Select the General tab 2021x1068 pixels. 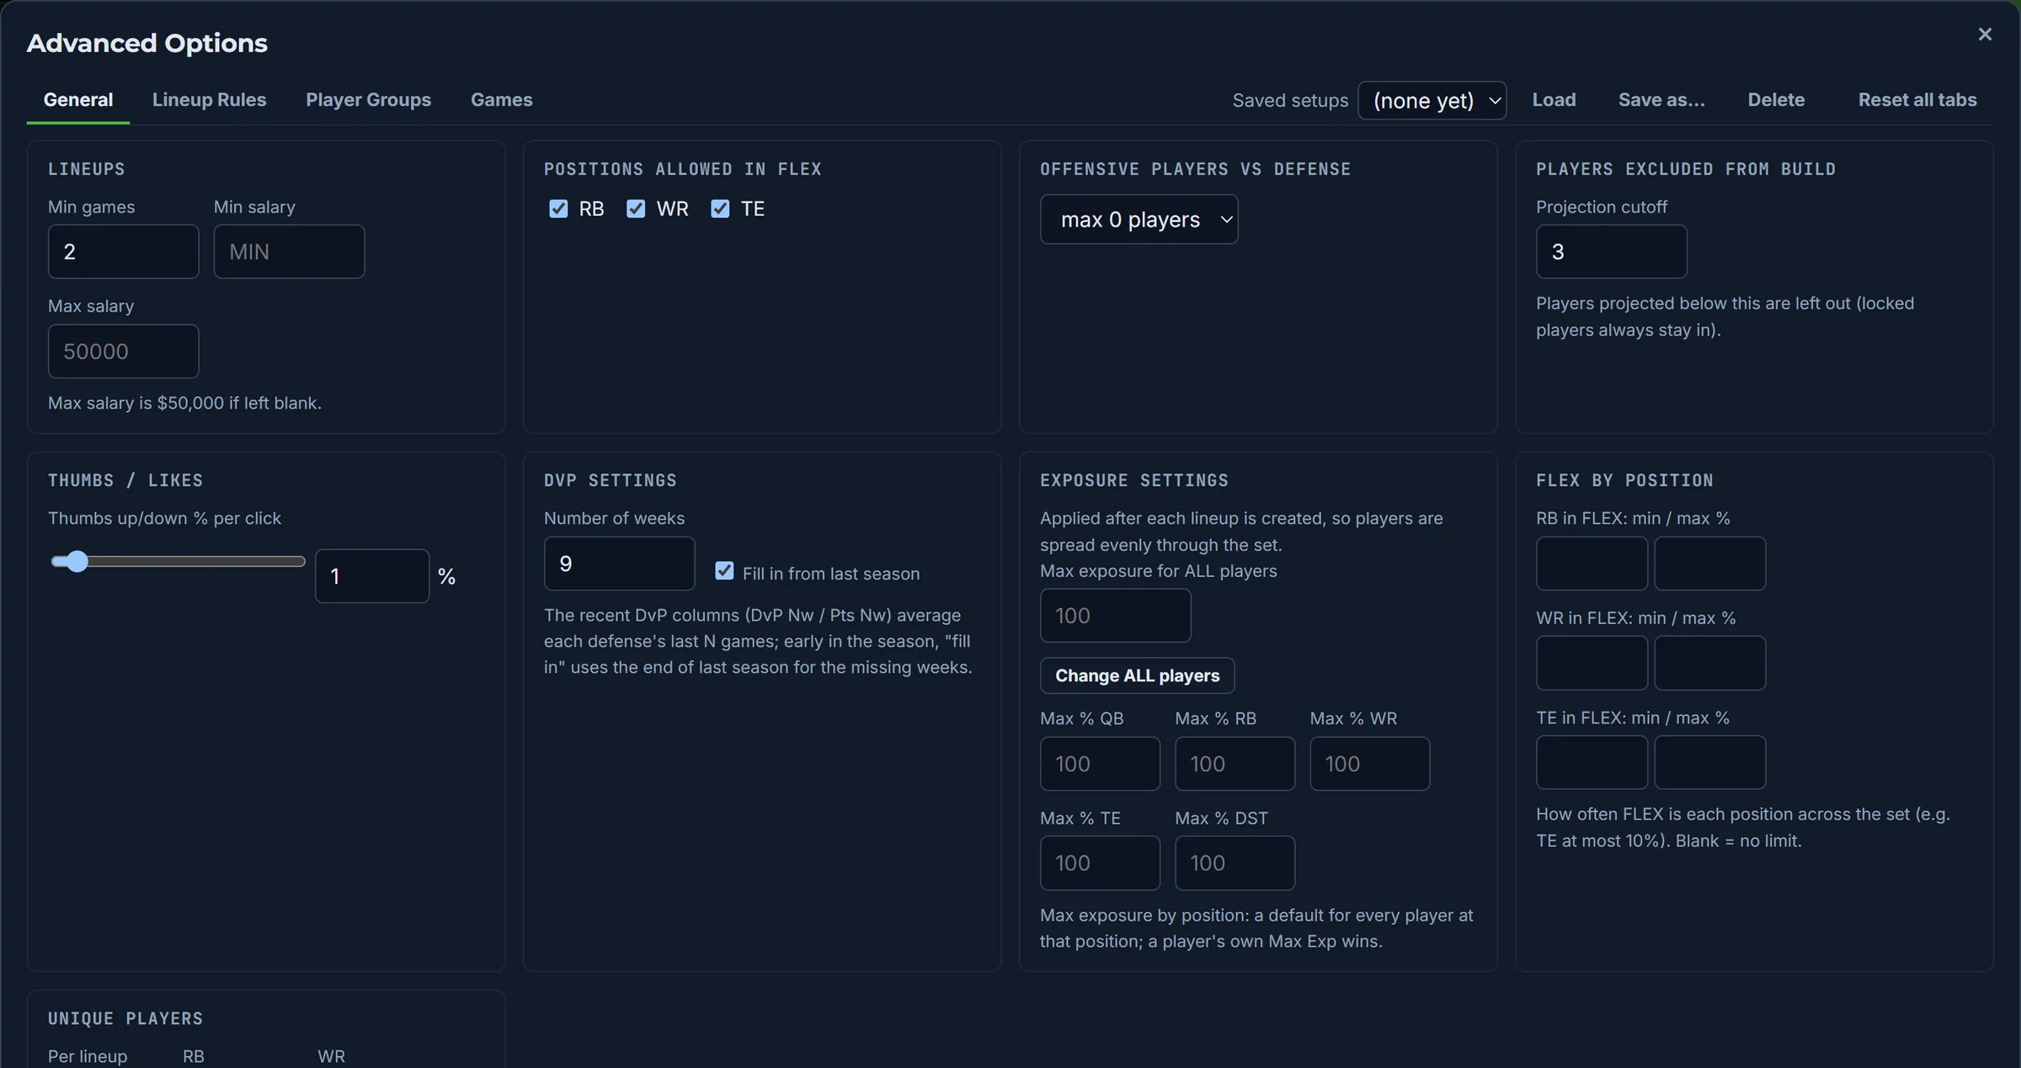point(78,99)
